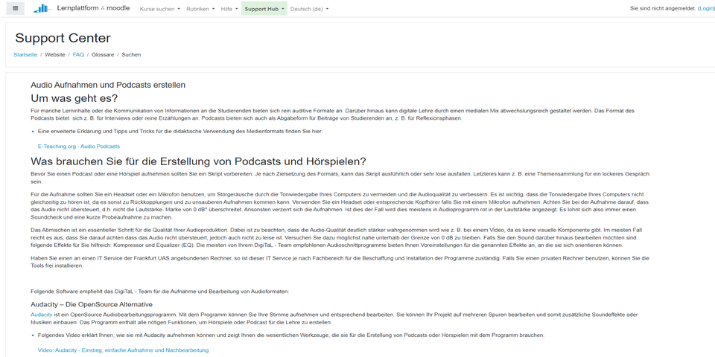Viewport: 715px width, 357px height.
Task: Click the 'Um was geht es?' heading
Action: (74, 98)
